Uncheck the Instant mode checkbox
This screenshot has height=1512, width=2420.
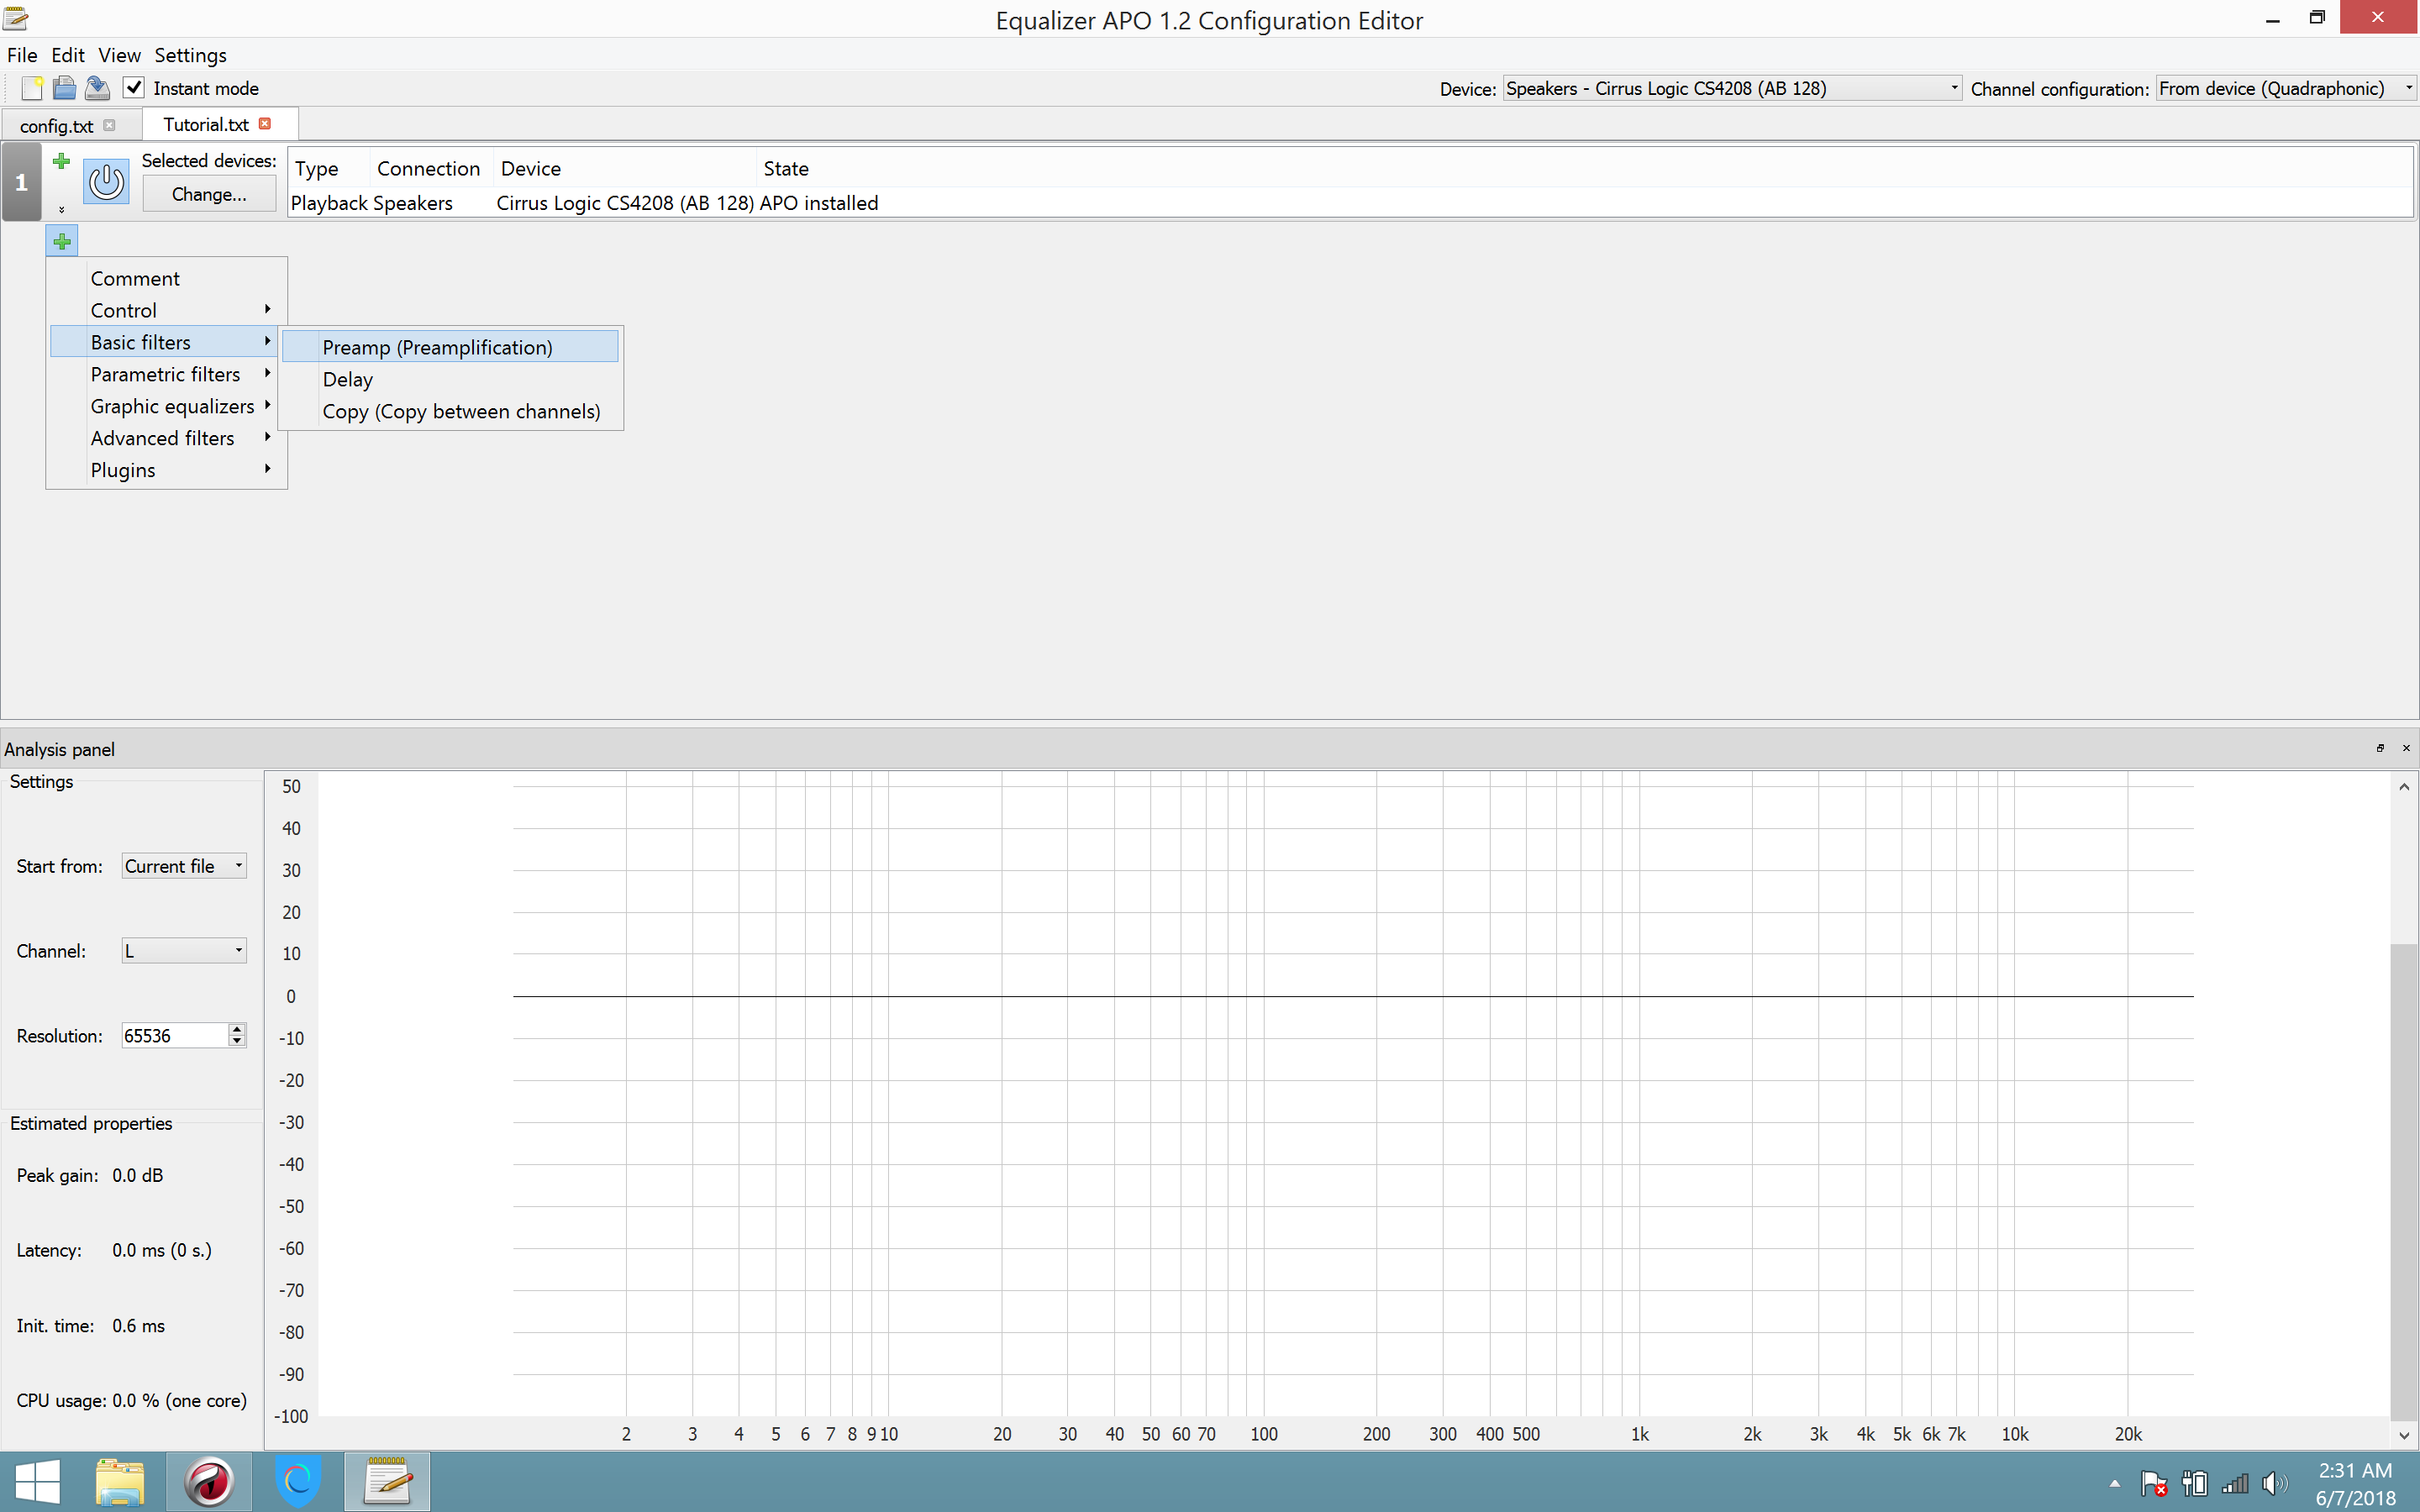(x=134, y=87)
